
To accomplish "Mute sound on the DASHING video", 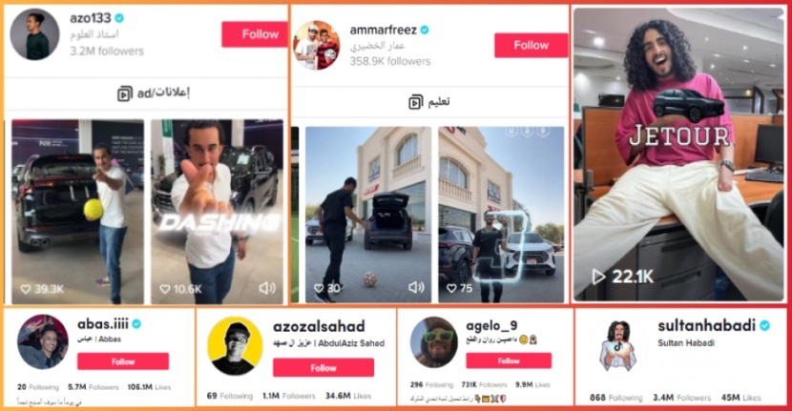I will 267,288.
